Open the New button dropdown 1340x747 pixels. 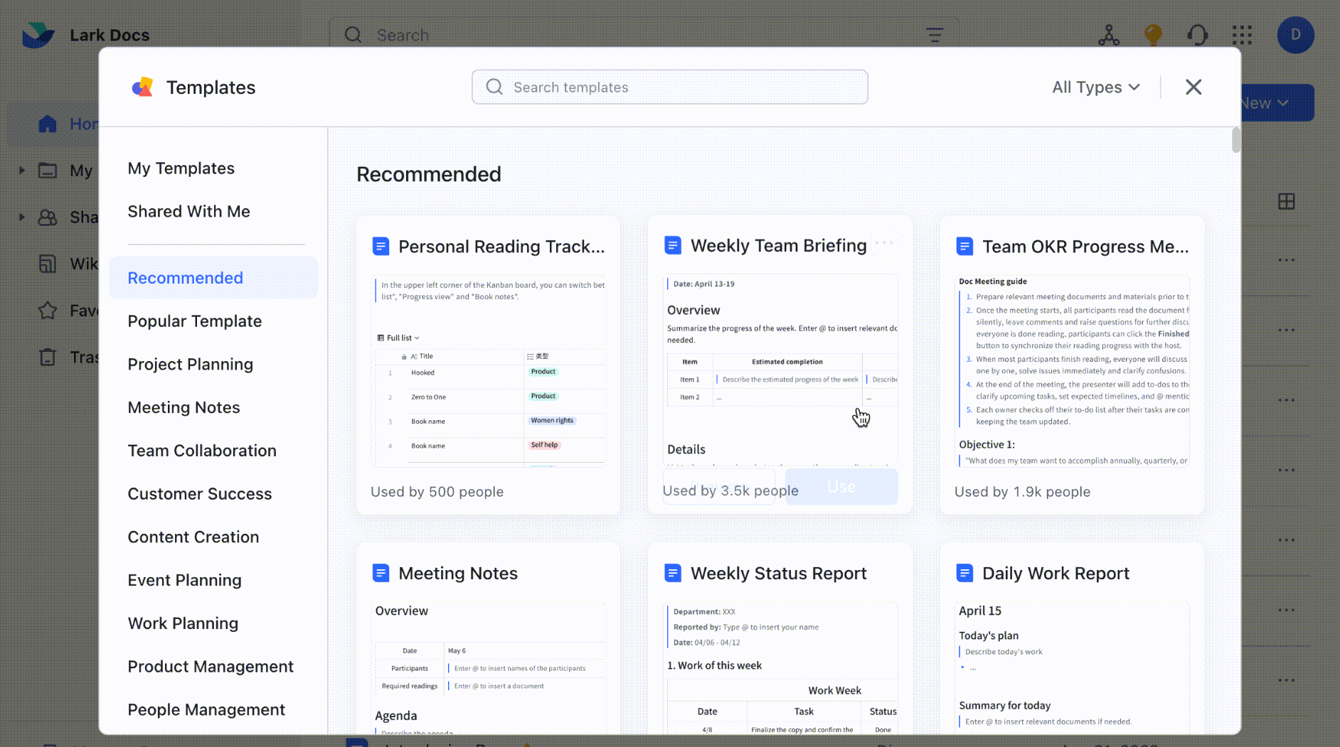1277,103
